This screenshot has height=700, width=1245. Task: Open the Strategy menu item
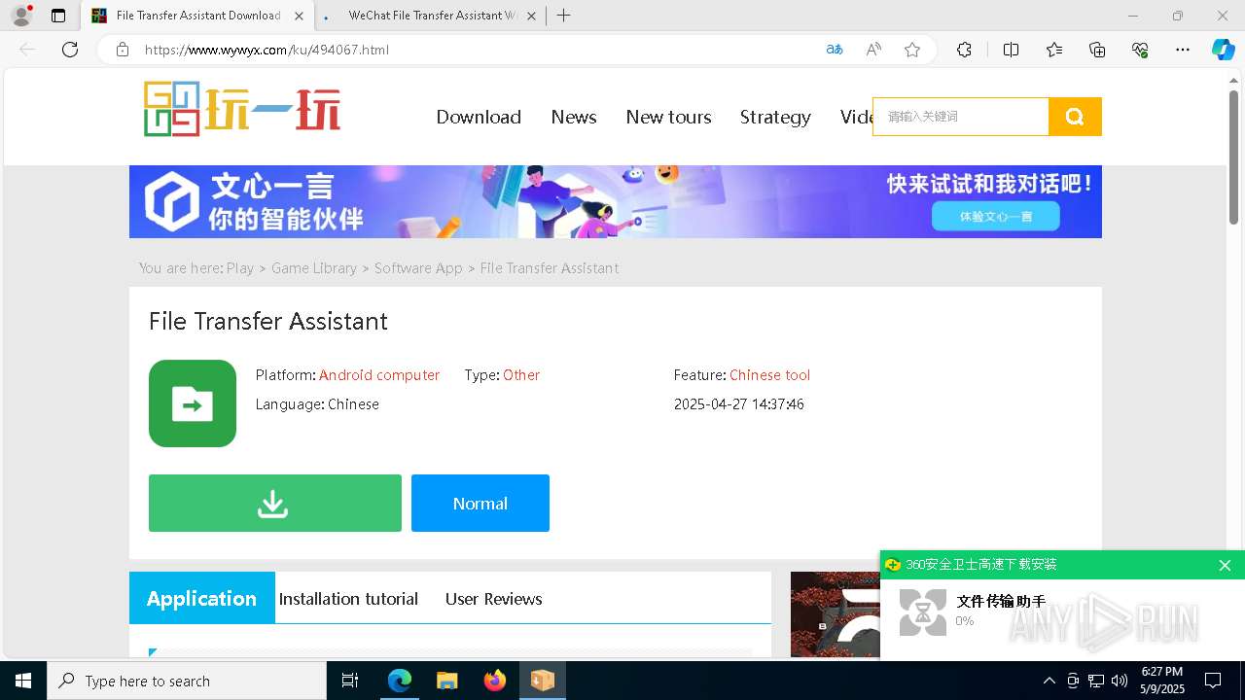click(775, 117)
